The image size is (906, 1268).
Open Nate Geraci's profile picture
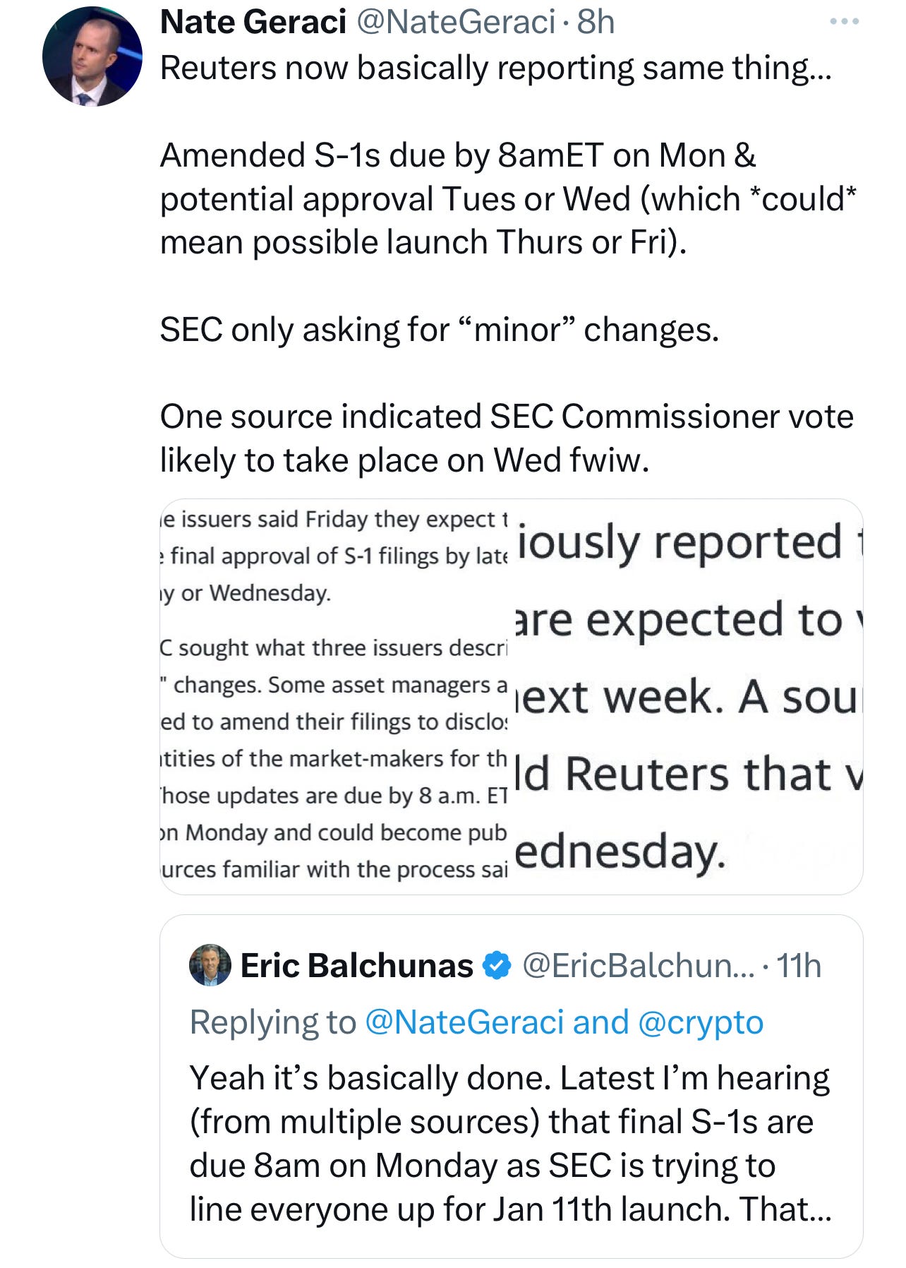click(x=92, y=56)
